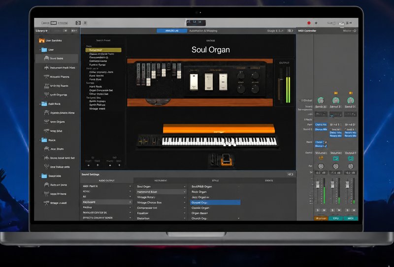This screenshot has height=267, width=394.
Task: Click the orange button at mixer bottom
Action: click(321, 218)
